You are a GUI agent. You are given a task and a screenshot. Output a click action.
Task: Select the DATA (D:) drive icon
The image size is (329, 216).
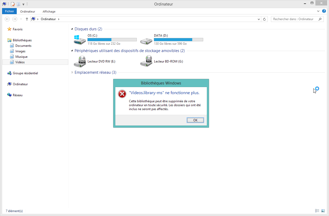point(146,41)
